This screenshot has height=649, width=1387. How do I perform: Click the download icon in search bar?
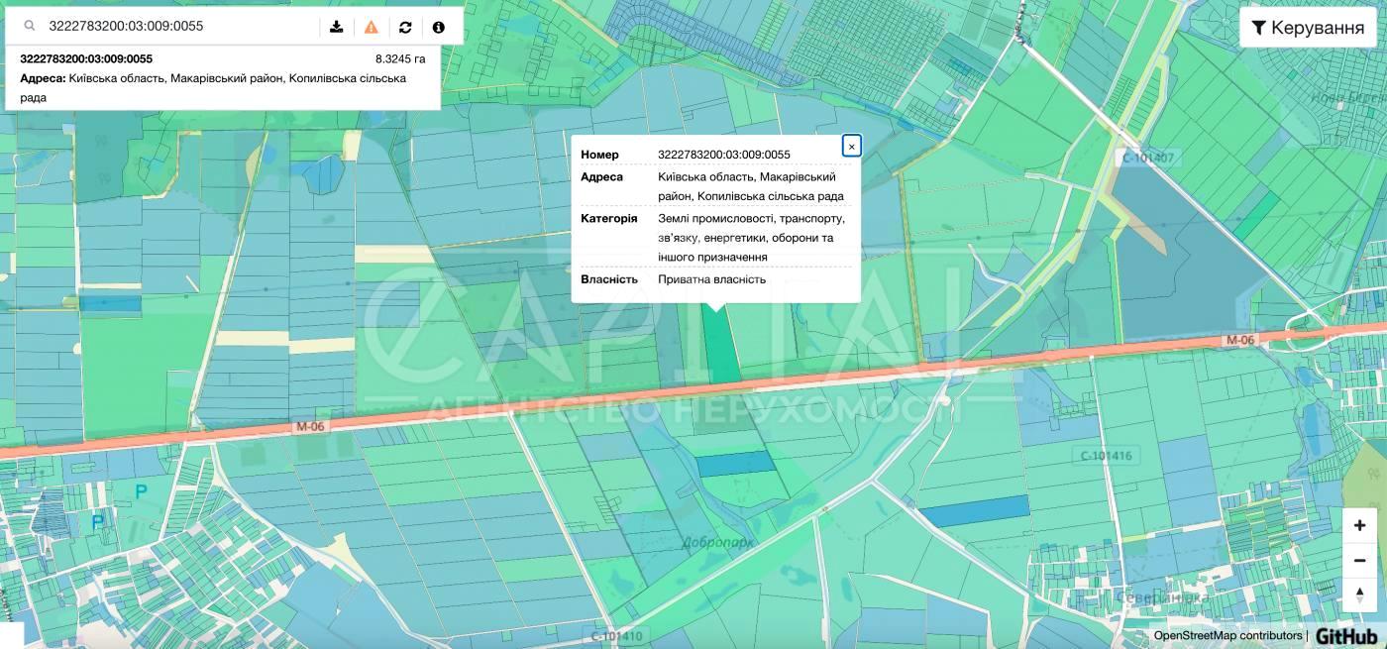coord(337,27)
